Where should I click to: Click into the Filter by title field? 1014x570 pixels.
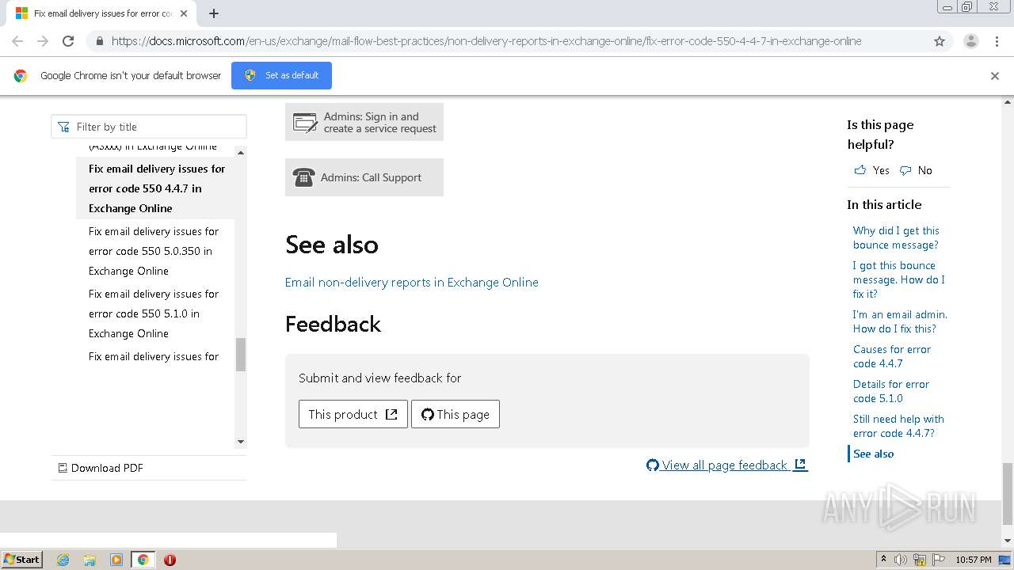149,127
